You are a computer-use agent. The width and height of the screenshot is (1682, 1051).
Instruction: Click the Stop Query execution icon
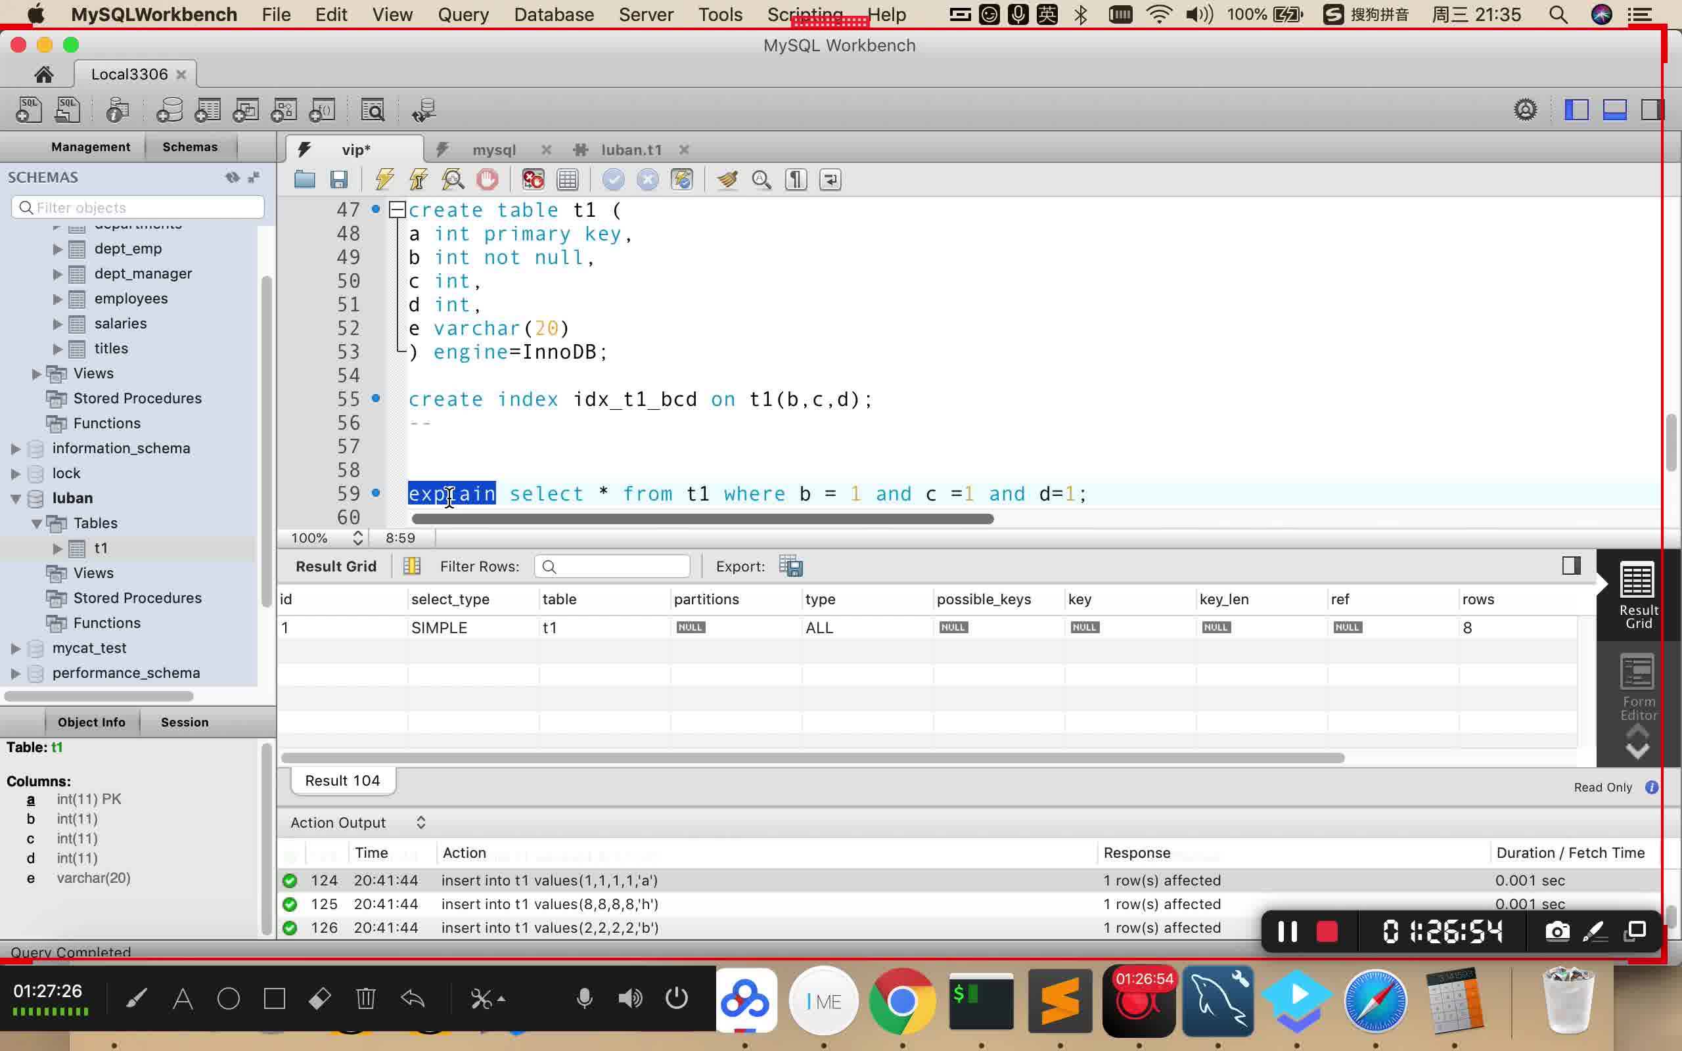tap(487, 179)
